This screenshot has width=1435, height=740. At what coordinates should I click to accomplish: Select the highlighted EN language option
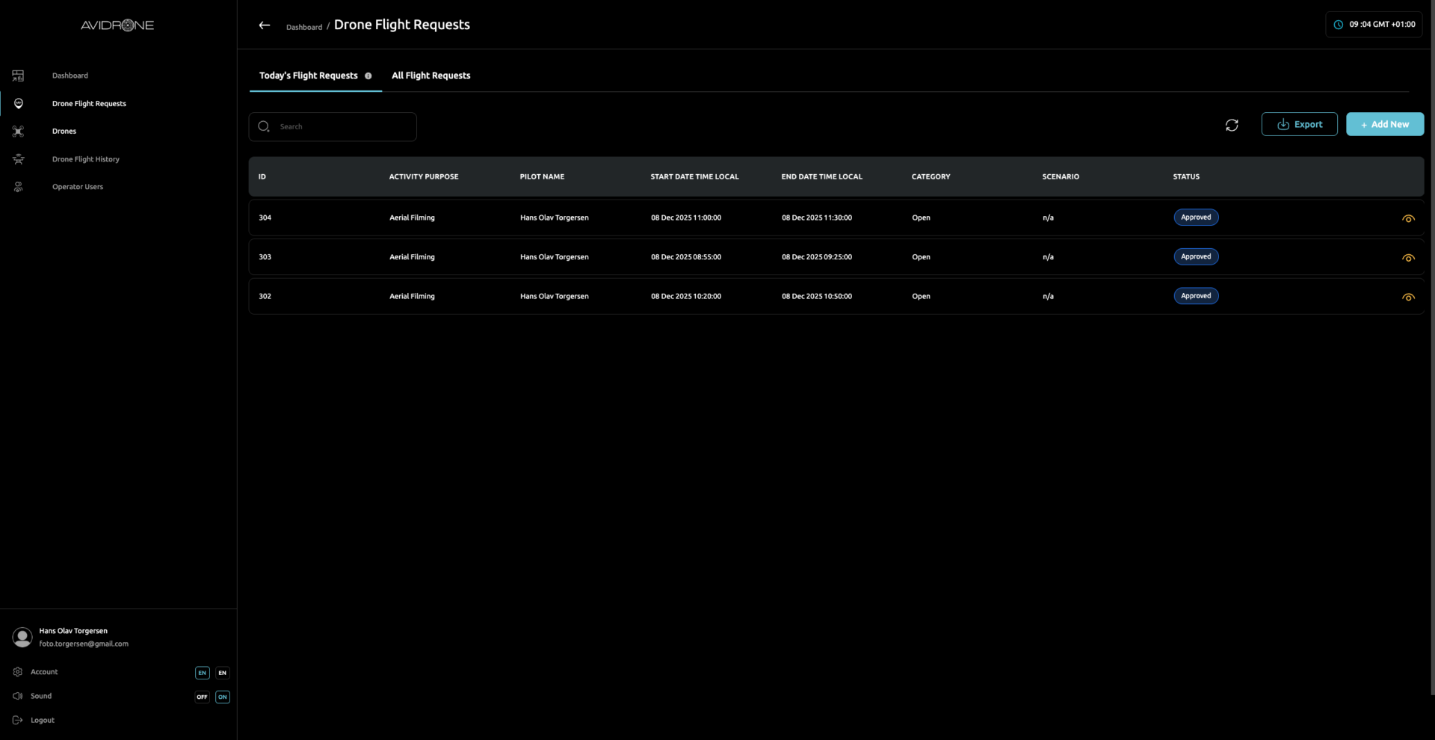click(x=202, y=673)
